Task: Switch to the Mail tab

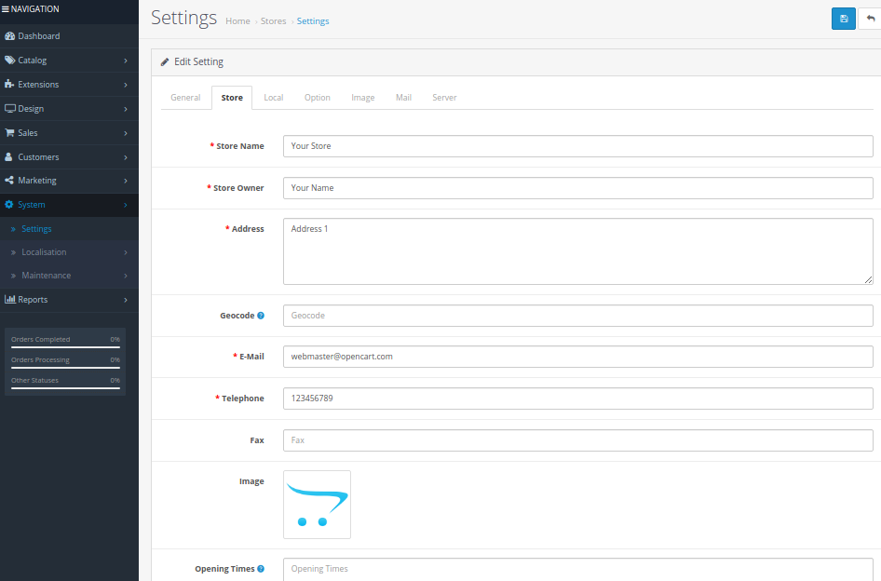Action: pyautogui.click(x=403, y=97)
